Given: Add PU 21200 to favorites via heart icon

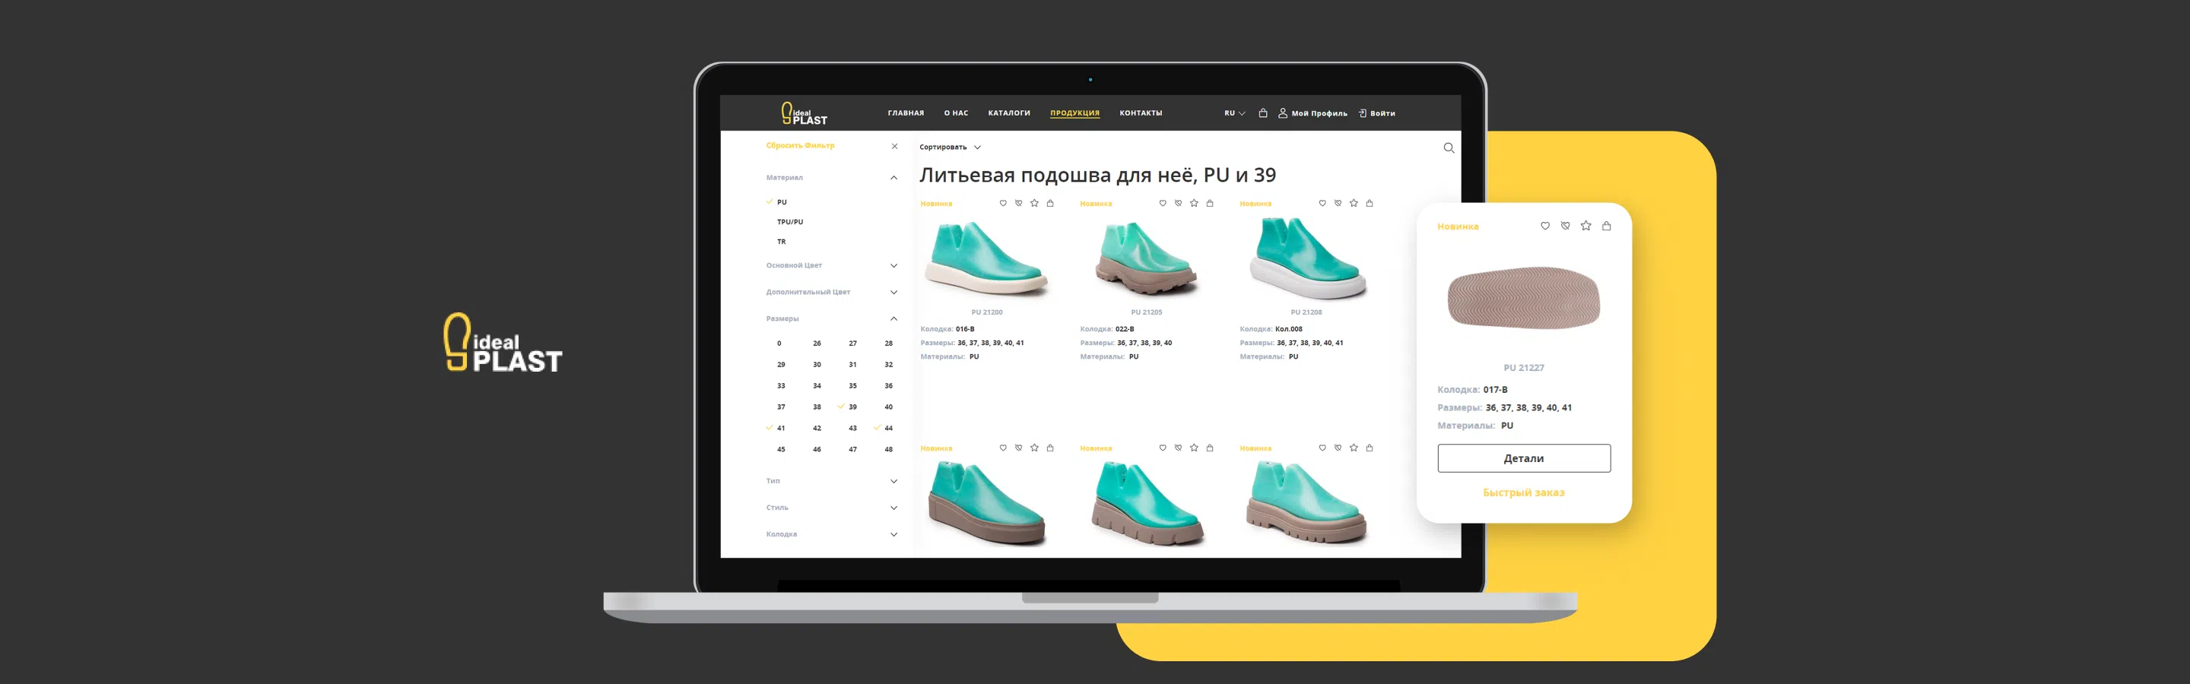Looking at the screenshot, I should click(x=1003, y=203).
